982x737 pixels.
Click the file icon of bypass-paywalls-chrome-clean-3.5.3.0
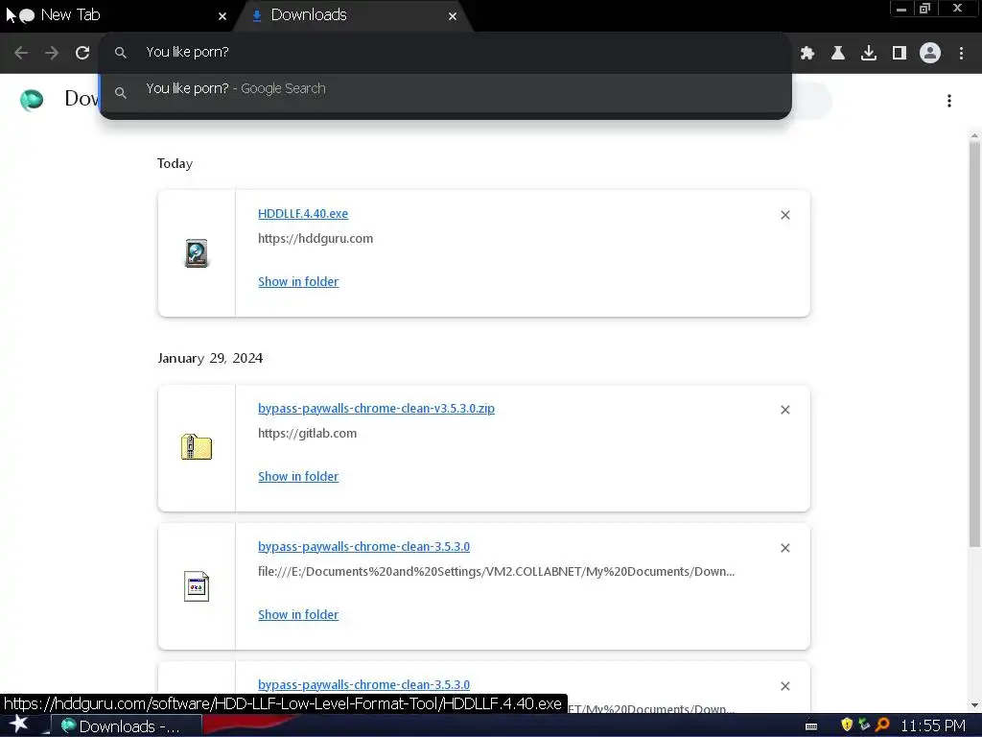197,586
